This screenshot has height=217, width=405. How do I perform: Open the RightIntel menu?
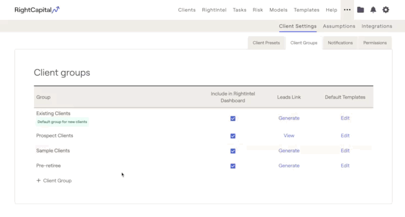214,10
